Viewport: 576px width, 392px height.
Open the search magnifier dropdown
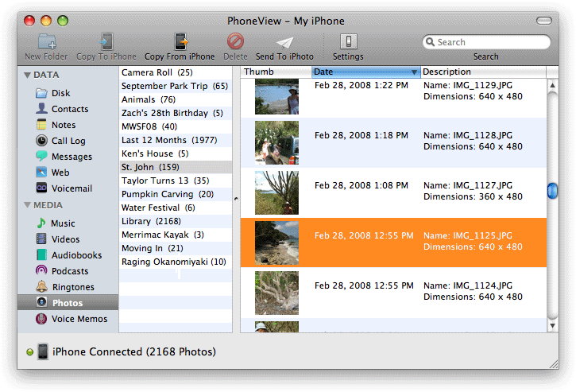(430, 43)
